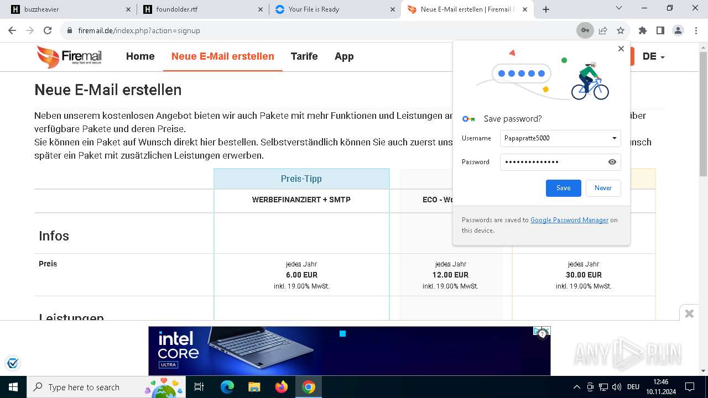708x398 pixels.
Task: Select Neue E-Mail erstellen menu item
Action: (x=223, y=56)
